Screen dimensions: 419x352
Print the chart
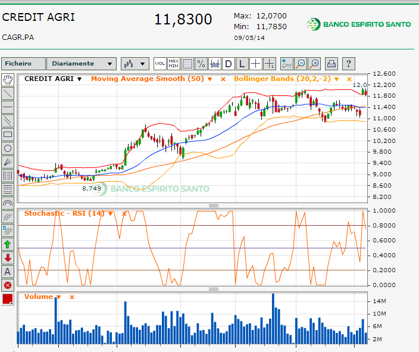click(x=332, y=64)
